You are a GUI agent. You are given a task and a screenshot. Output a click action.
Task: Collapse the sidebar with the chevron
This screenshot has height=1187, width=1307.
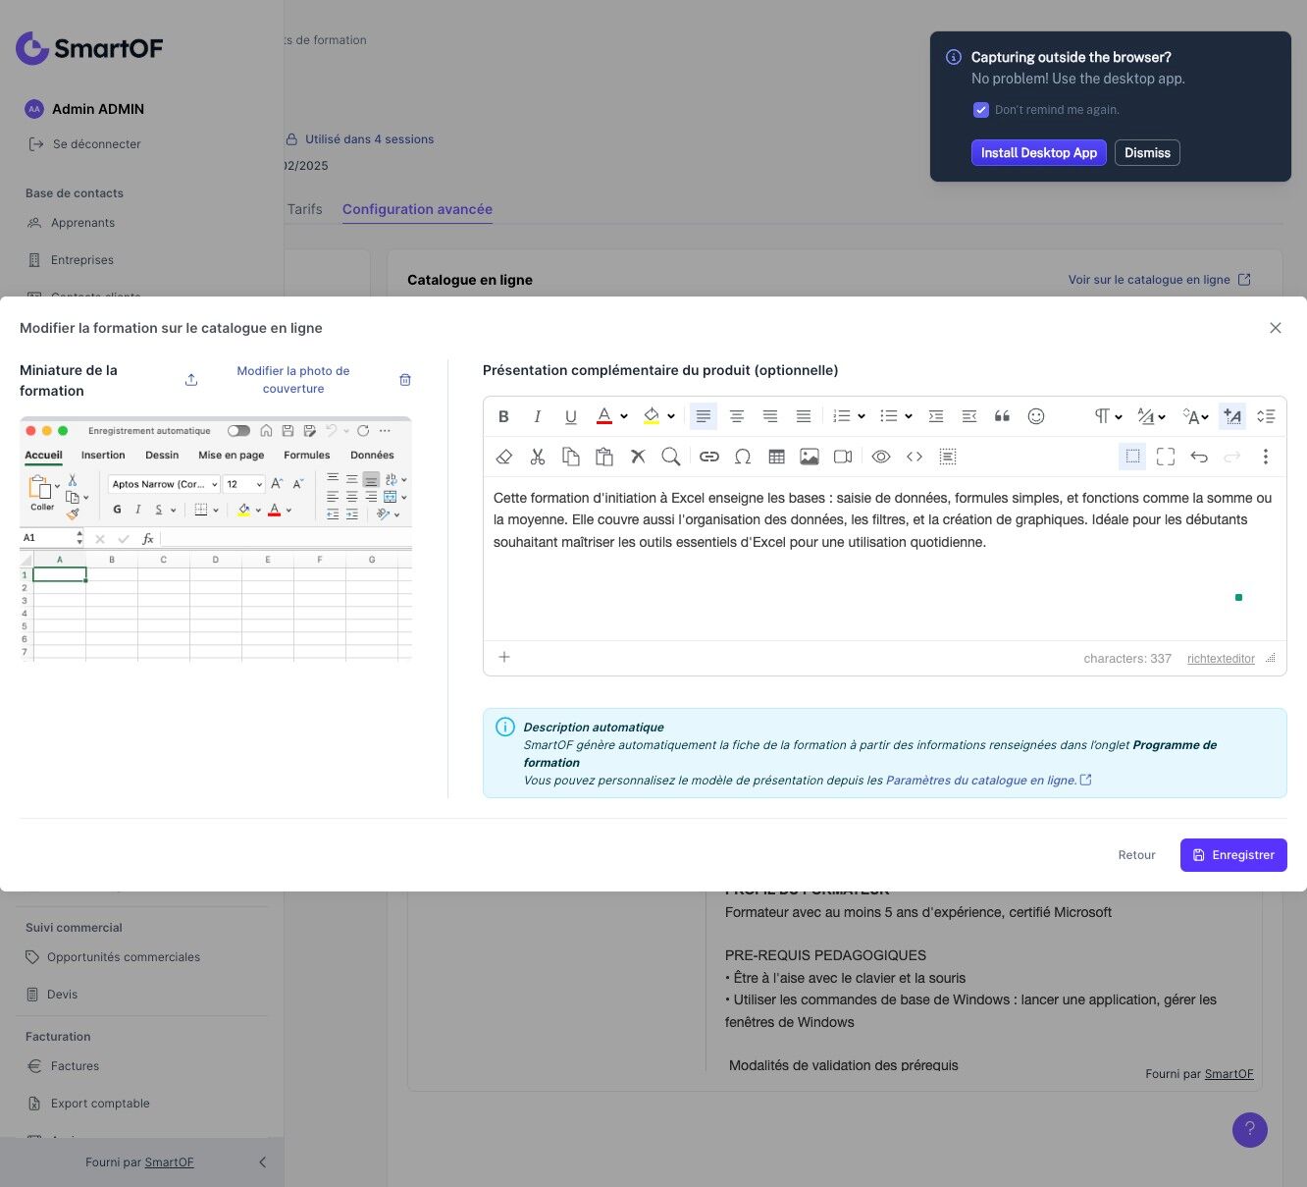[x=262, y=1162]
